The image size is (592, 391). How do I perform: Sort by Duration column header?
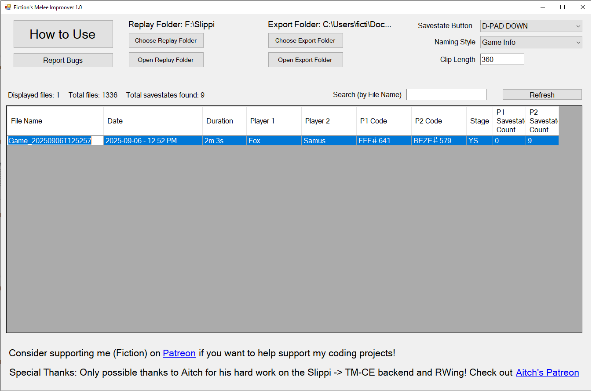click(x=224, y=121)
